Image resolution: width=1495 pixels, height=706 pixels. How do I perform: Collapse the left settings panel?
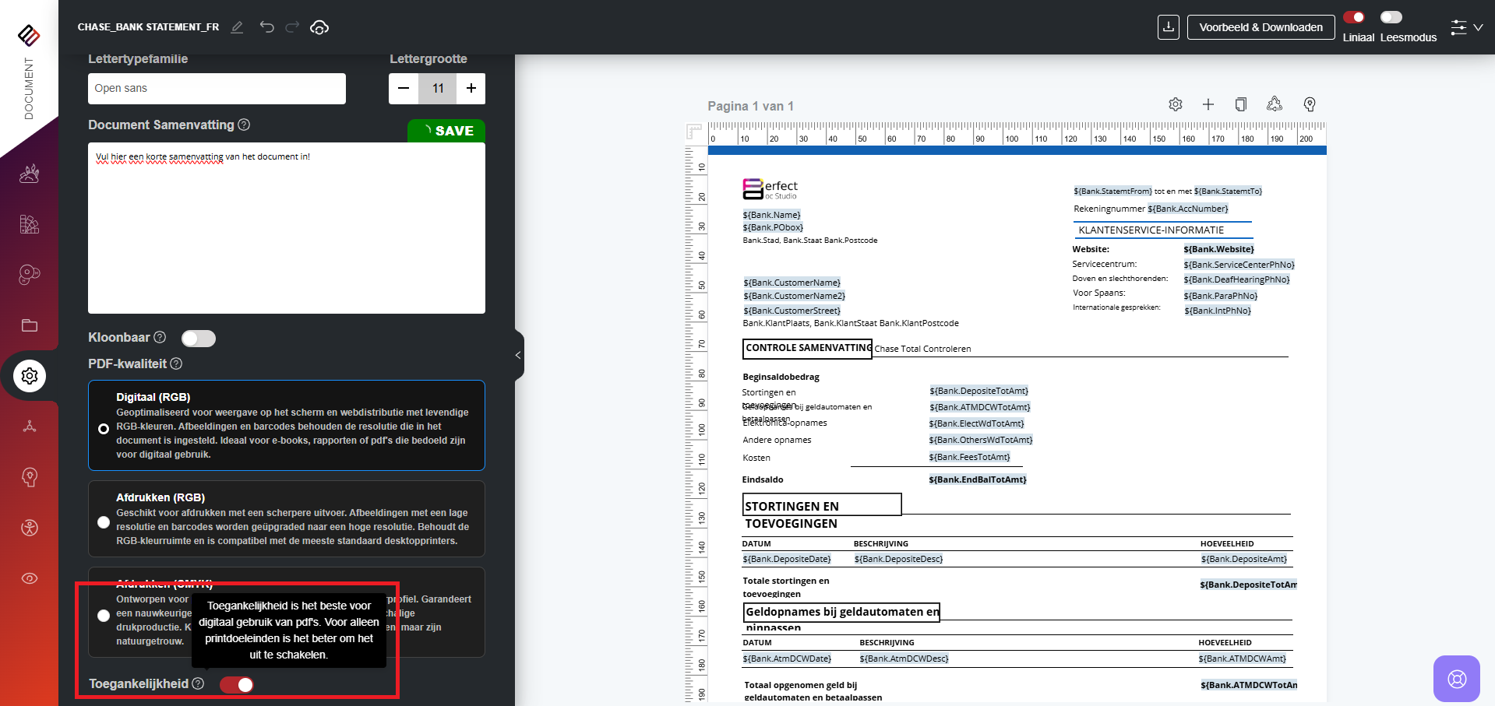point(518,355)
